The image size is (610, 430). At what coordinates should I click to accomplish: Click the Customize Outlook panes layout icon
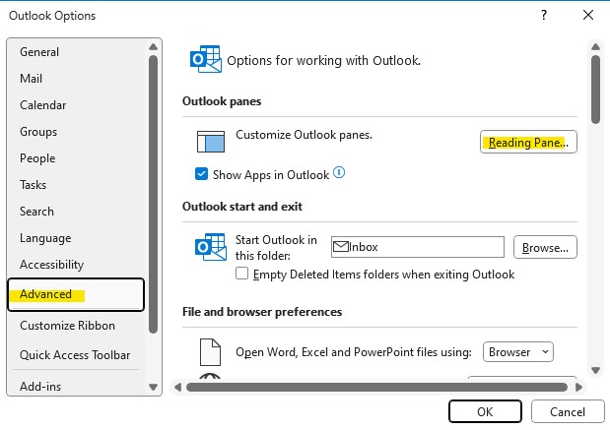tap(211, 142)
